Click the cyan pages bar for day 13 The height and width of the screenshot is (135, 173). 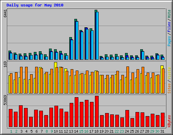pos(72,50)
